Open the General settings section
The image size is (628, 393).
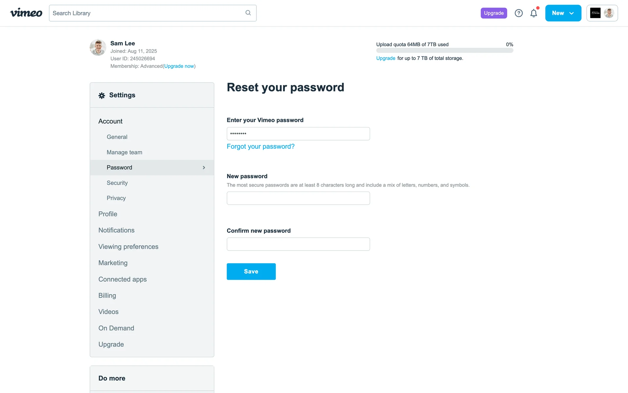pyautogui.click(x=117, y=137)
